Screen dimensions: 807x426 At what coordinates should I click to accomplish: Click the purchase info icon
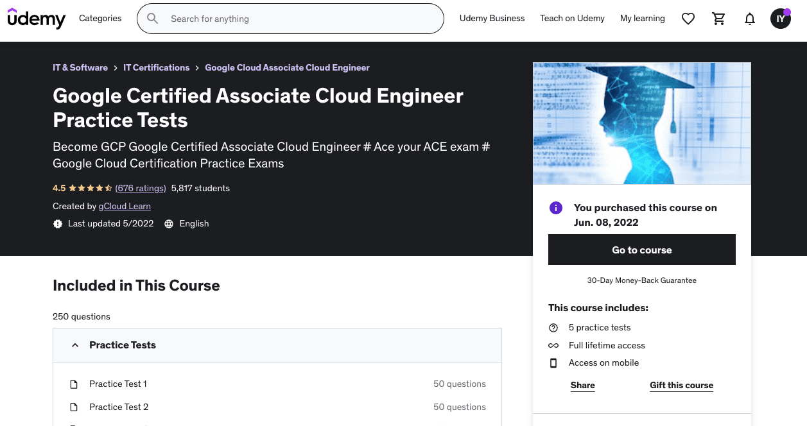click(x=556, y=208)
